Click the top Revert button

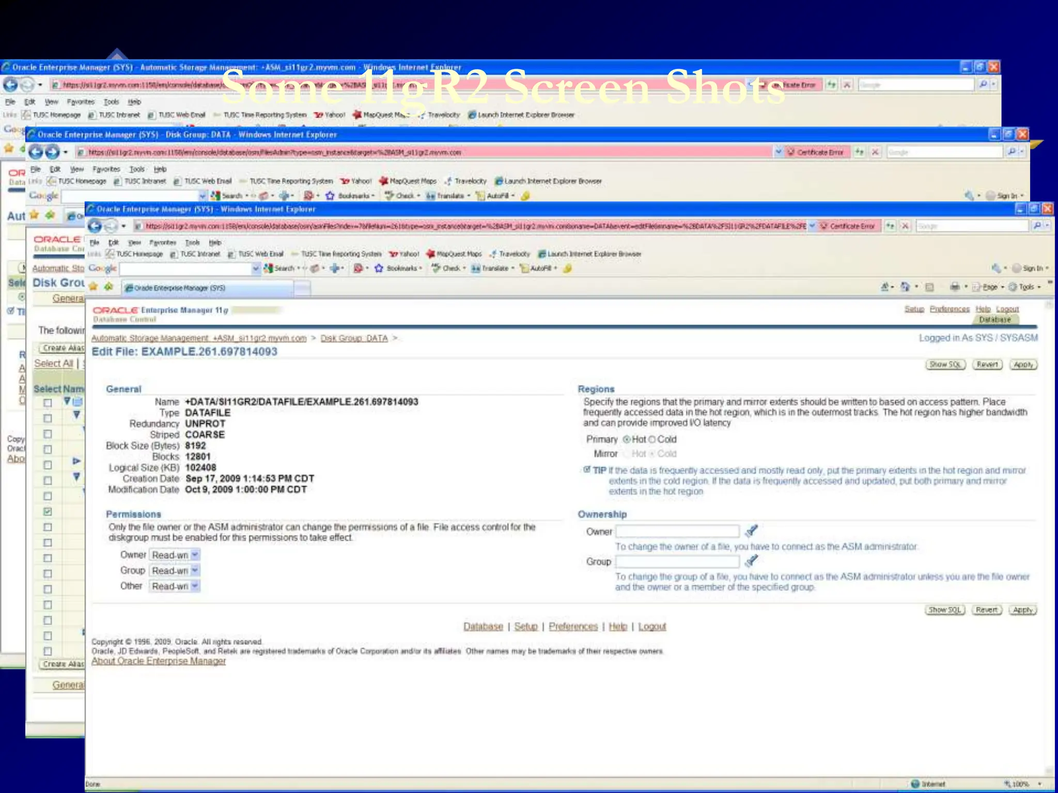987,364
